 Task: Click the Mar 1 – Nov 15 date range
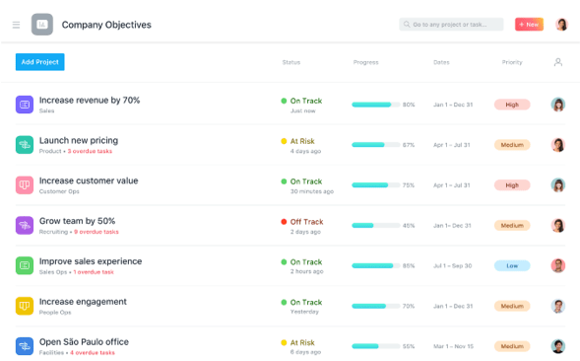tap(454, 346)
